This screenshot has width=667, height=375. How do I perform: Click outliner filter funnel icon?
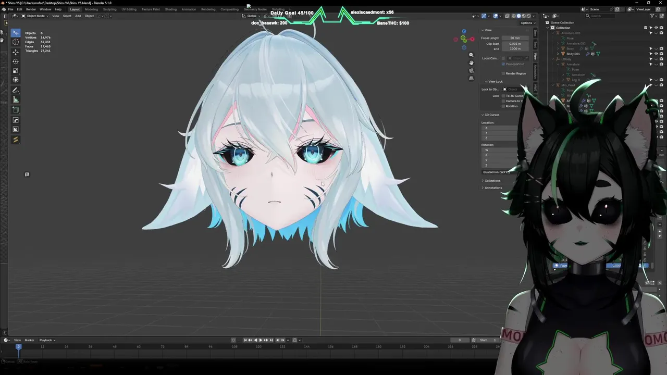[x=652, y=16]
